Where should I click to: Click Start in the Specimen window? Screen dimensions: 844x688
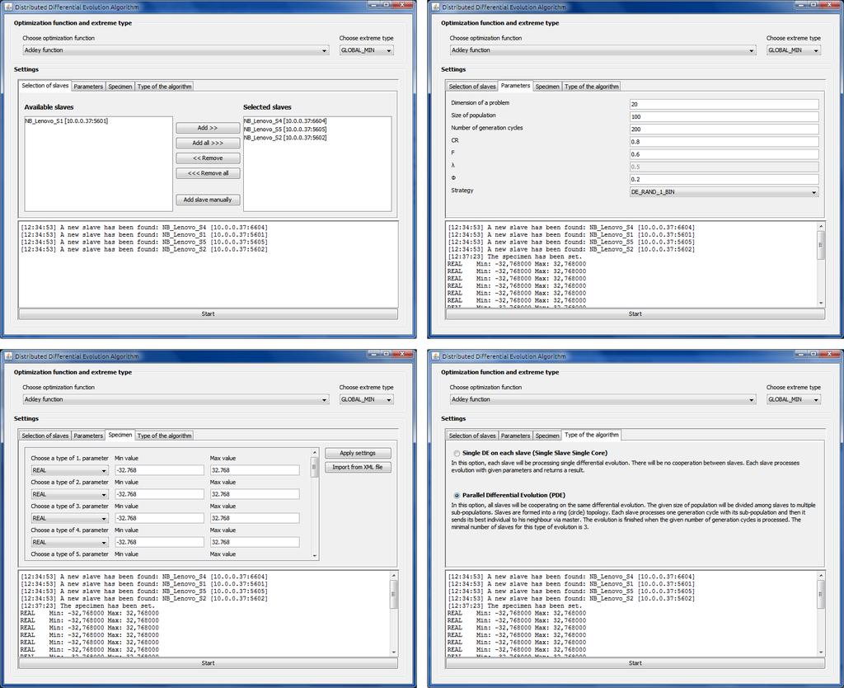point(209,663)
